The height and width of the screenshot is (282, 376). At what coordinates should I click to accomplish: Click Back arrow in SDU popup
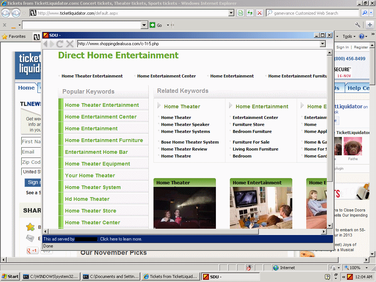[x=46, y=44]
